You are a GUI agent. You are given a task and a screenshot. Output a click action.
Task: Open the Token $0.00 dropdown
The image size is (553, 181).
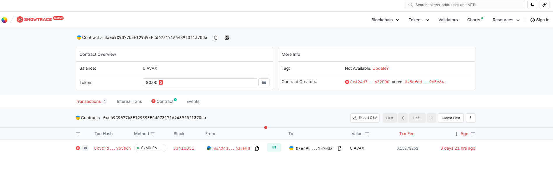click(x=200, y=83)
